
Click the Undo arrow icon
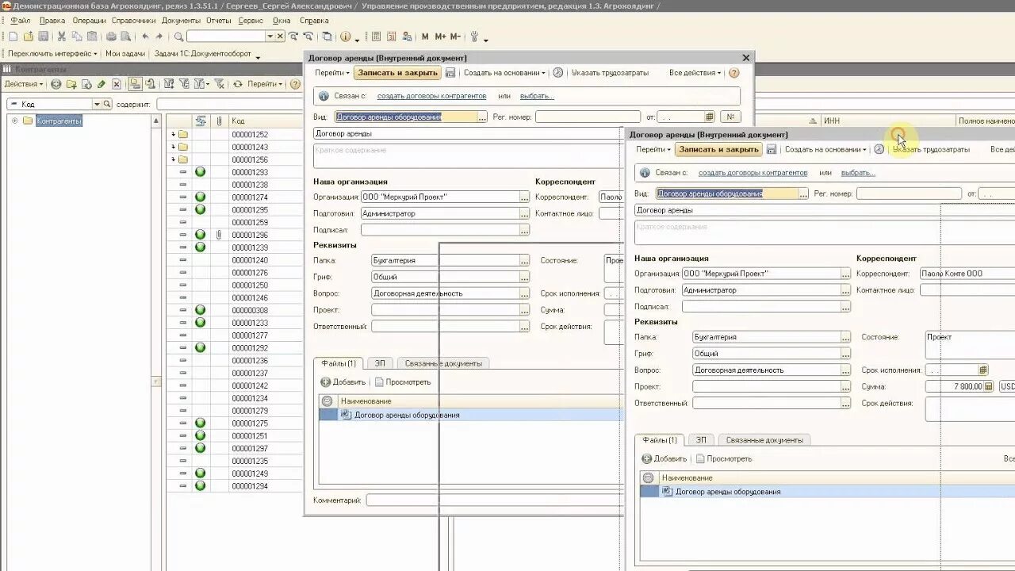click(145, 36)
